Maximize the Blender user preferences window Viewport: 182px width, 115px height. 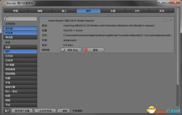click(x=167, y=2)
